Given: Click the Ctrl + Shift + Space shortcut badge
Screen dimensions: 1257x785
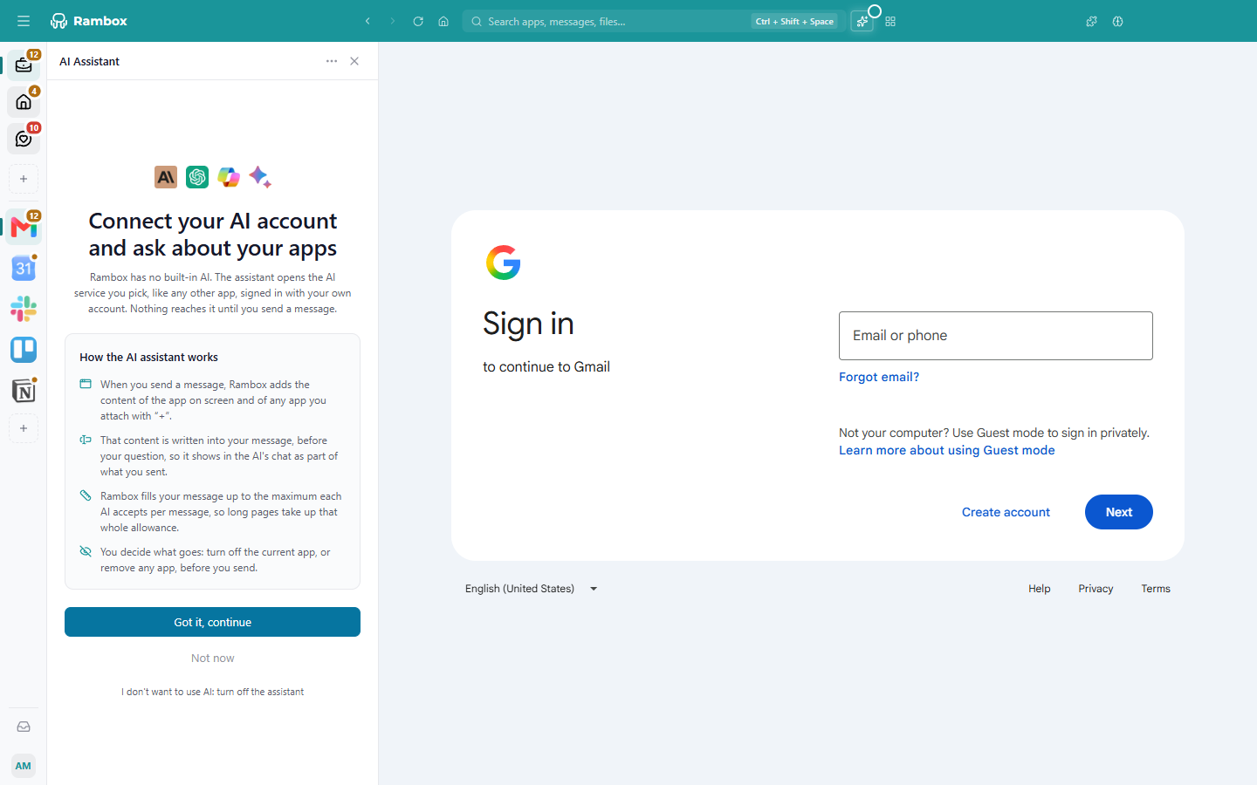Looking at the screenshot, I should [794, 21].
